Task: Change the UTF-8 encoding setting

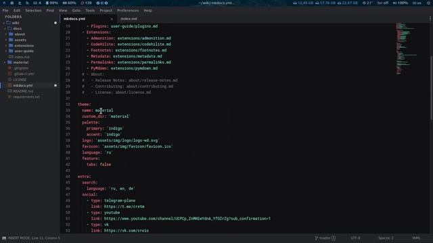Action: pyautogui.click(x=355, y=238)
